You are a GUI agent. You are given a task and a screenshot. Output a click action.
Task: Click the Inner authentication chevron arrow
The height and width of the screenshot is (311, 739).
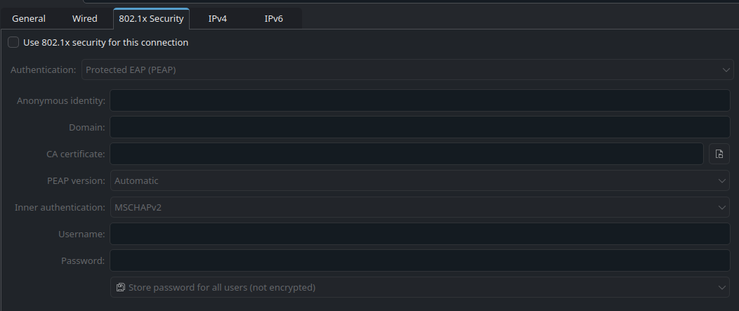pyautogui.click(x=723, y=207)
